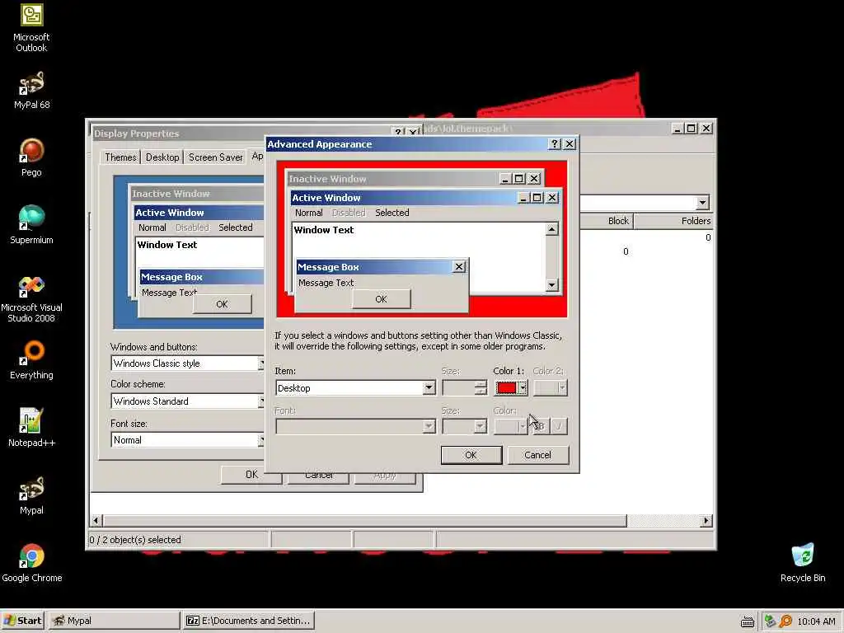844x633 pixels.
Task: Click the keyboard icon in system tray
Action: pos(747,621)
